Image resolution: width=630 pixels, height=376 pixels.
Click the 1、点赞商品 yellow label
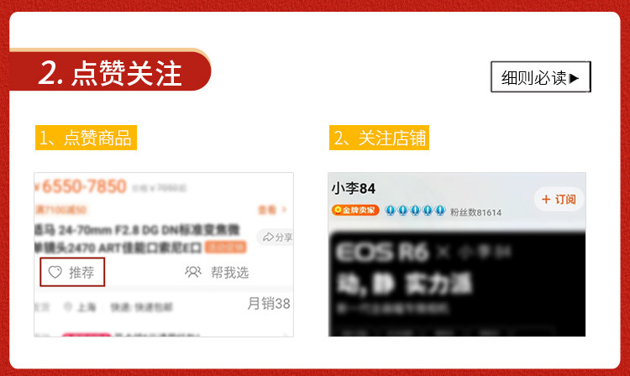[86, 138]
